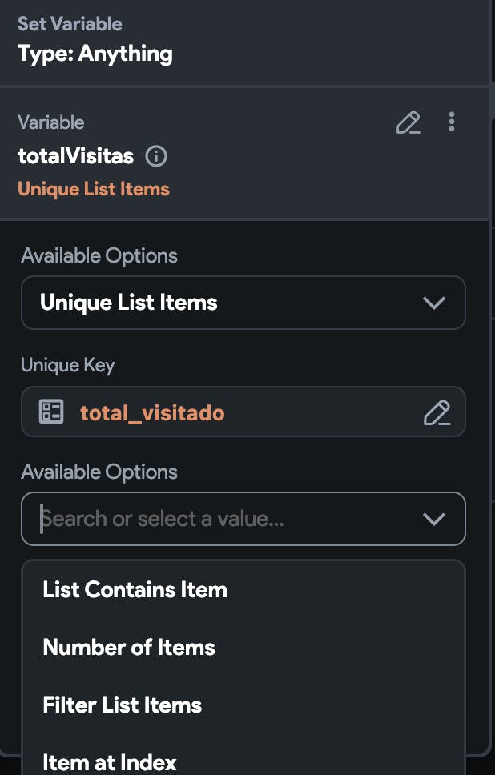The image size is (495, 775).
Task: Pick the Filter List Items option
Action: 122,705
